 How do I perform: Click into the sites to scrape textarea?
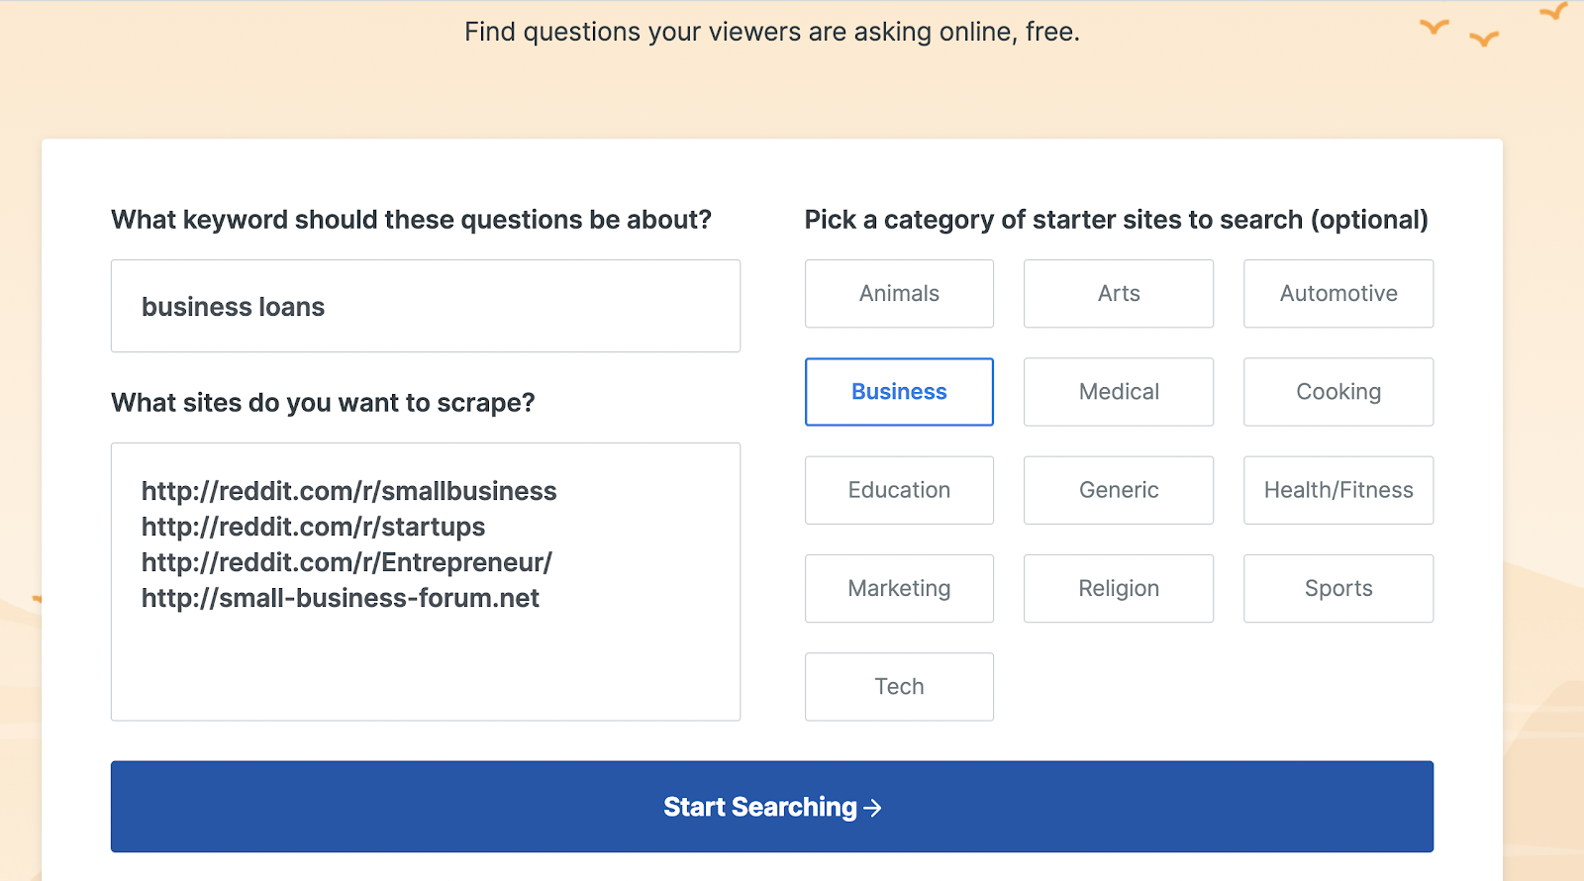tap(426, 663)
